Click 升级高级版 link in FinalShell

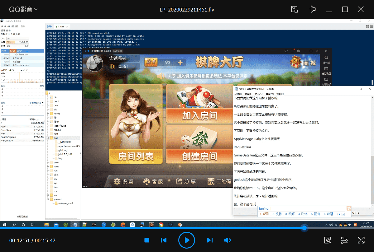point(22,216)
